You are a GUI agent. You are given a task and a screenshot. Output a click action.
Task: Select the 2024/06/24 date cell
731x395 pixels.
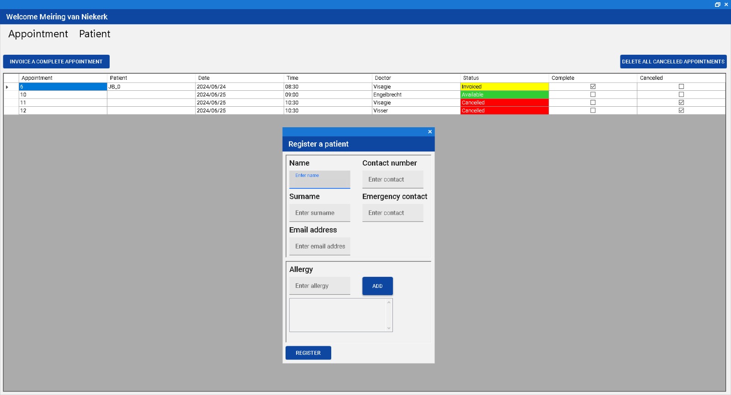[x=239, y=87]
